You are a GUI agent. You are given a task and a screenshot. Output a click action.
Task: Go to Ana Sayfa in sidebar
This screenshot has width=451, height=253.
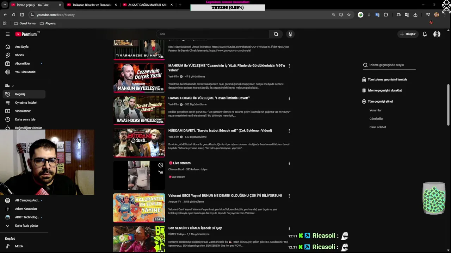[22, 47]
